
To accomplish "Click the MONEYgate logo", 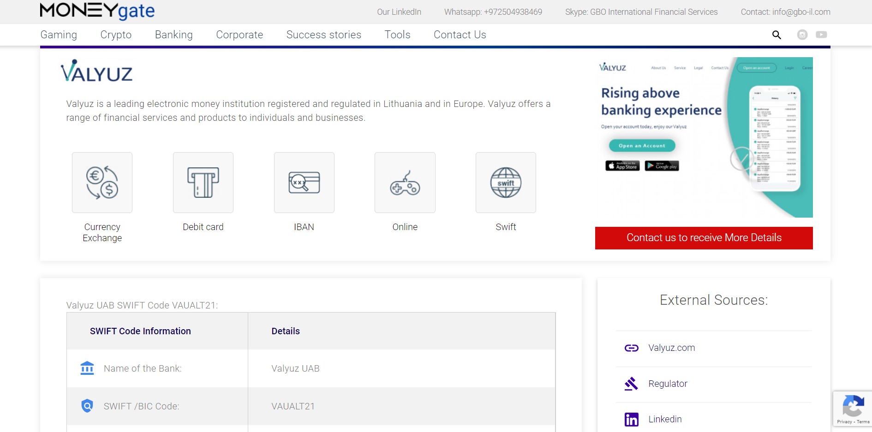I will click(x=97, y=11).
